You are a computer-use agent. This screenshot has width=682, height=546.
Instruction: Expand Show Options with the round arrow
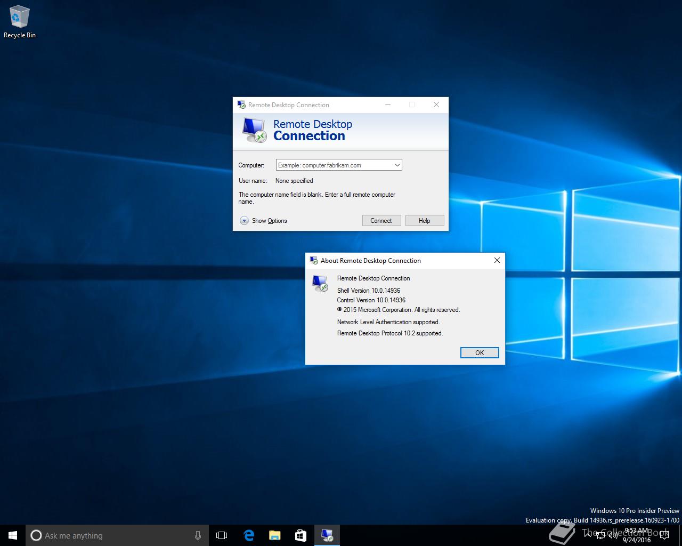[244, 221]
